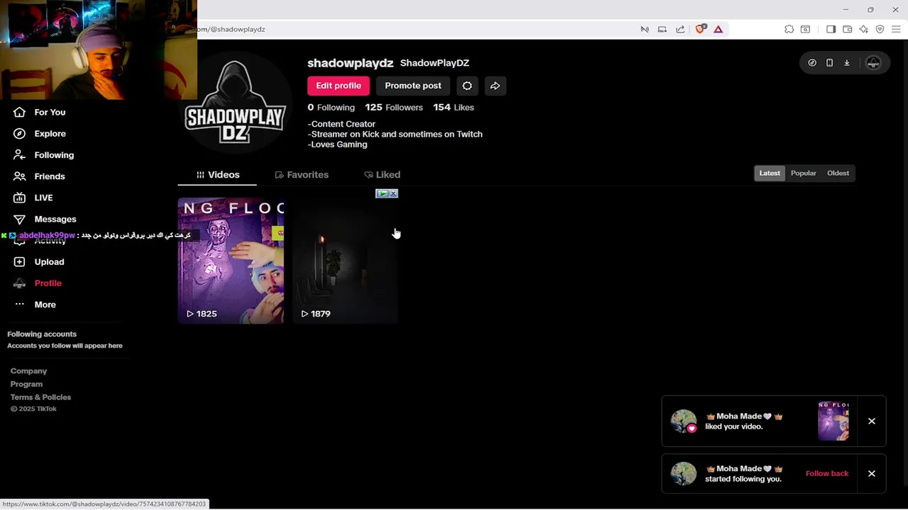This screenshot has width=908, height=510.
Task: Click the Upload plus icon
Action: pos(20,261)
